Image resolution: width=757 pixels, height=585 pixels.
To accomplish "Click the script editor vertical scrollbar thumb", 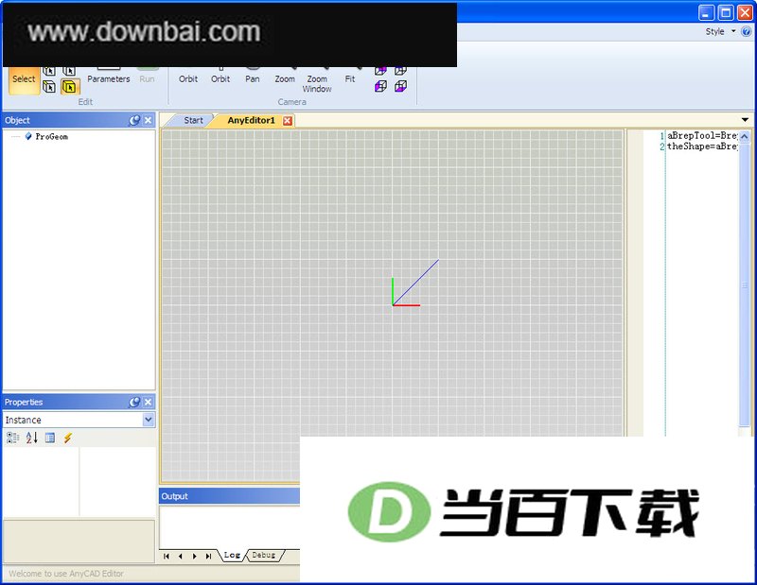I will click(x=745, y=284).
